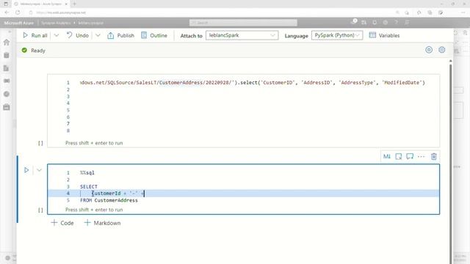The width and height of the screenshot is (470, 264).
Task: Expand the left sidebar with top chevron
Action: [x=10, y=31]
